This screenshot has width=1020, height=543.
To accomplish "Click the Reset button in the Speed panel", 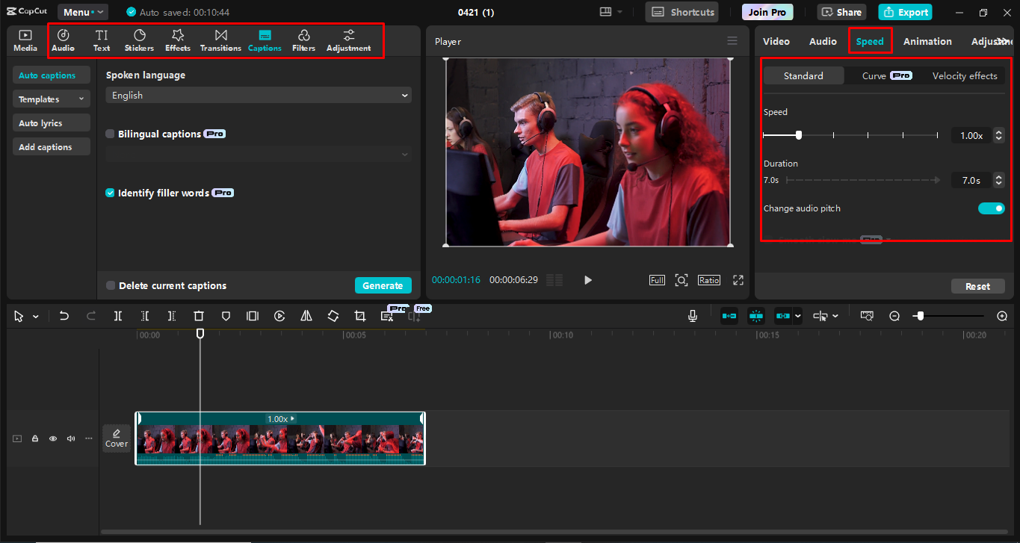I will (x=977, y=285).
